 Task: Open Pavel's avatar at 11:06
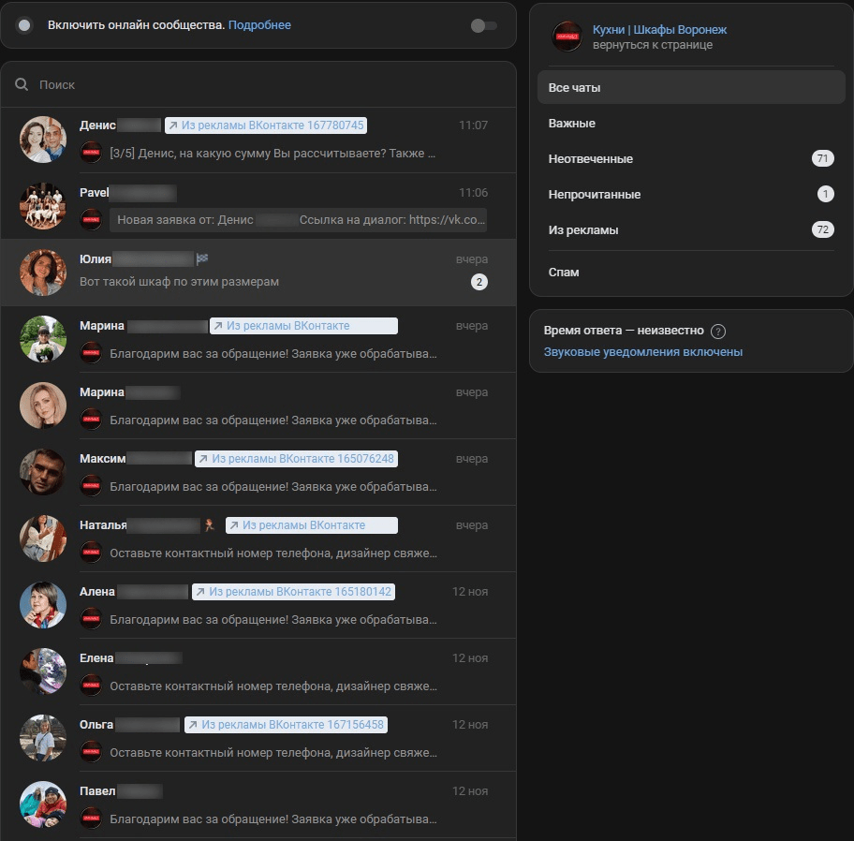pyautogui.click(x=43, y=206)
